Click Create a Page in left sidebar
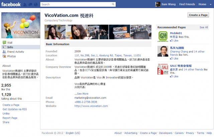Image resolution: width=214 pixels, height=137 pixels. tap(11, 105)
